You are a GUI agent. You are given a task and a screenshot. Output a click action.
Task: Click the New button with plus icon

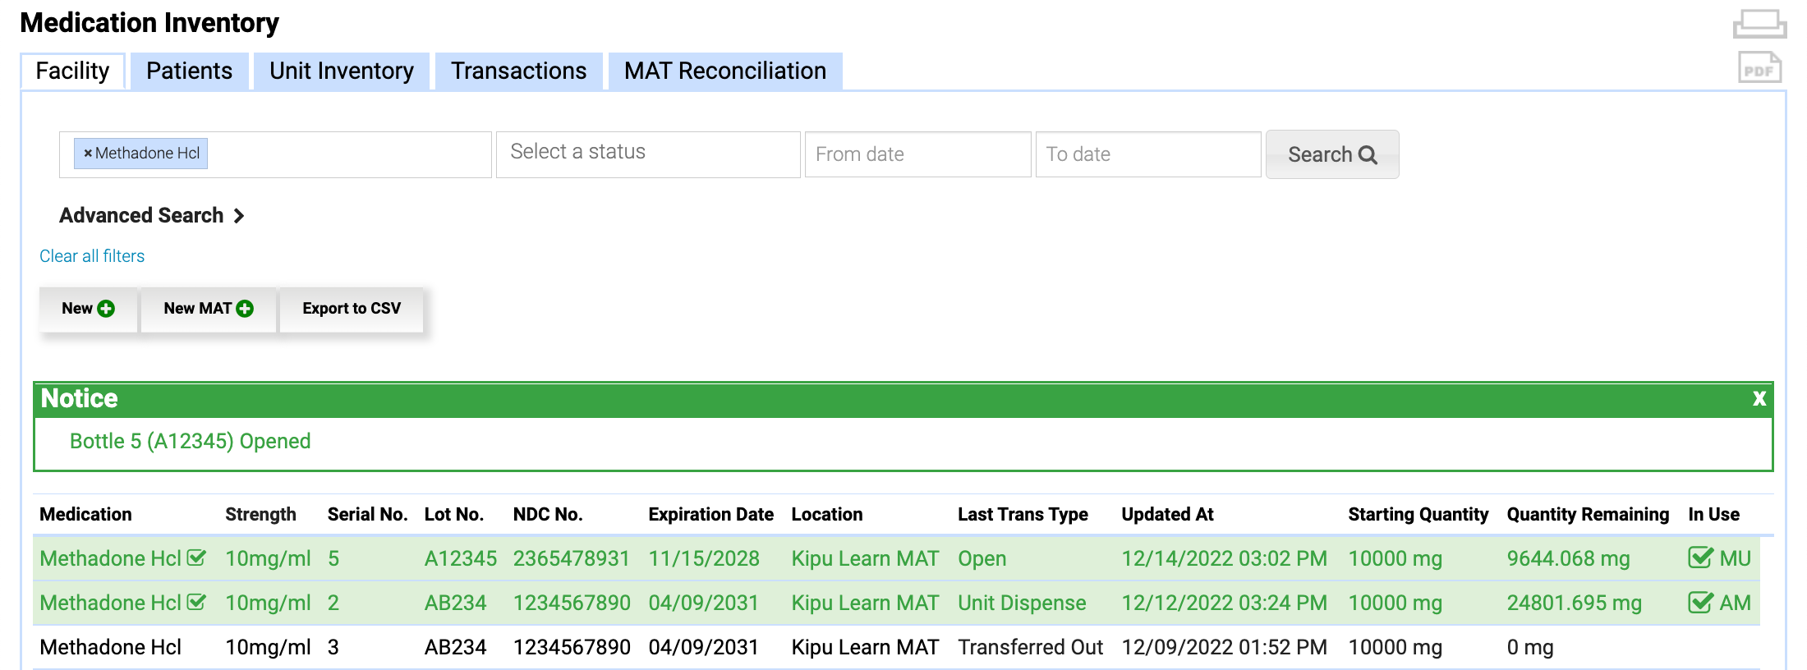pos(88,309)
